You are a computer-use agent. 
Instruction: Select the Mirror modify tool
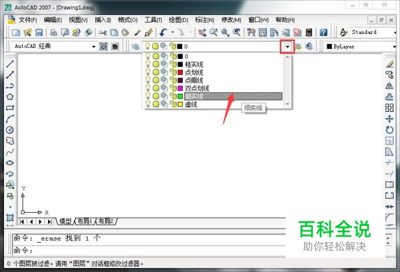[x=389, y=86]
